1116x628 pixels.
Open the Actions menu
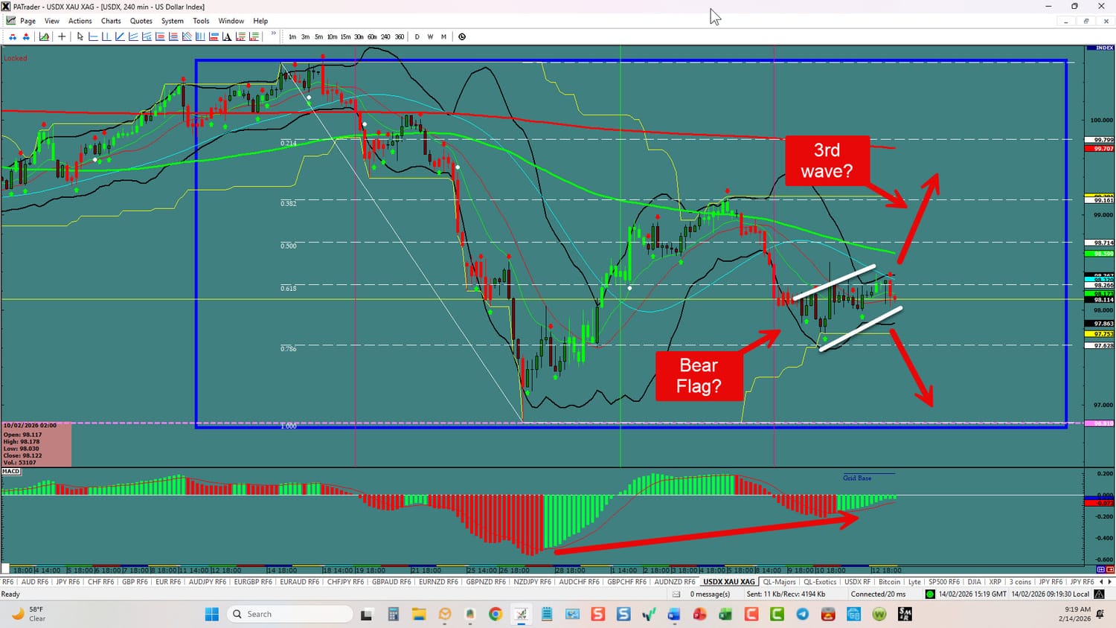coord(80,21)
